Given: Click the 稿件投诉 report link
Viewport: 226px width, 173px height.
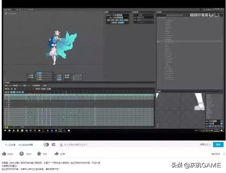Looking at the screenshot, I should coord(215,154).
